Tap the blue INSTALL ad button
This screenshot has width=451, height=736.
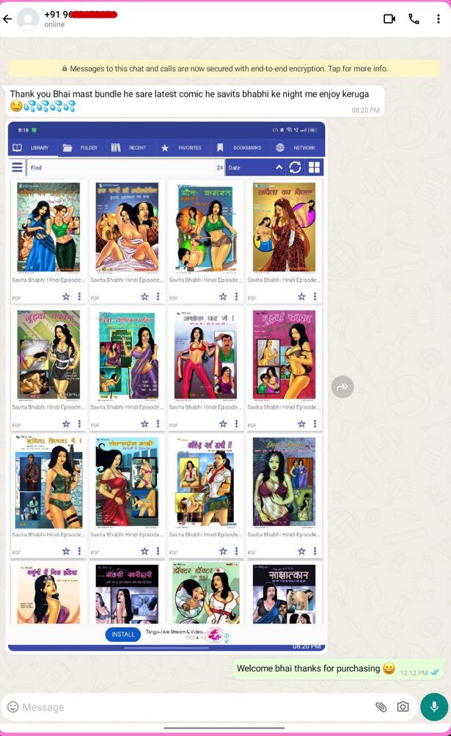123,634
